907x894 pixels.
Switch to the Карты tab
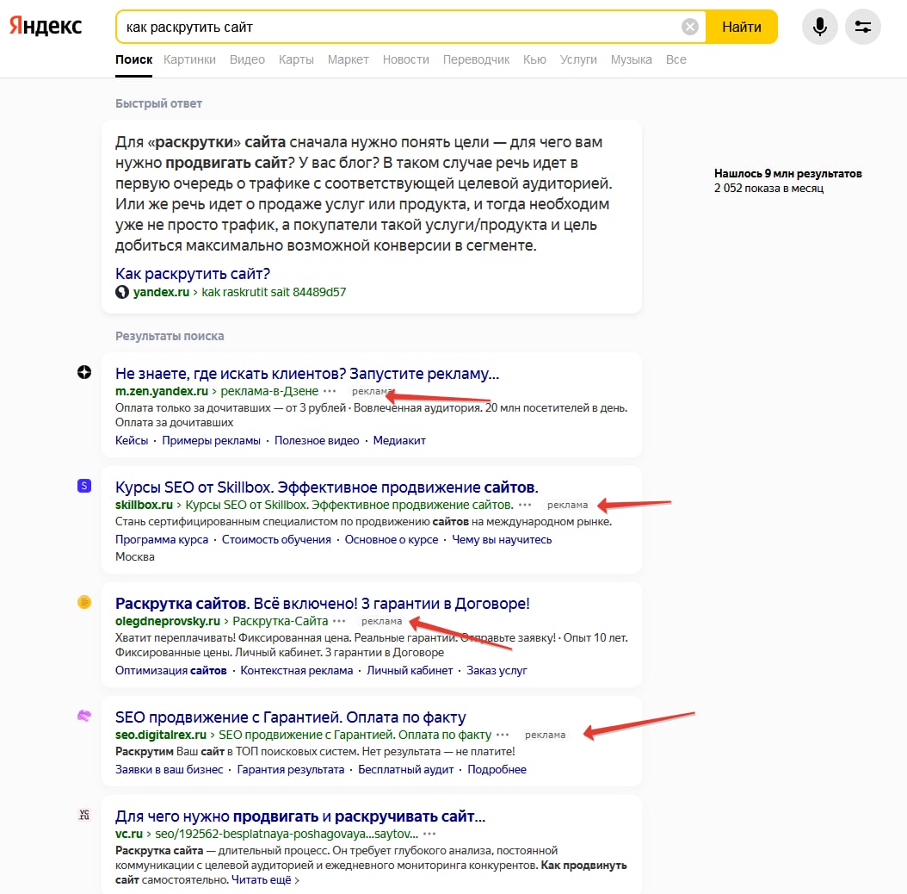(x=296, y=59)
